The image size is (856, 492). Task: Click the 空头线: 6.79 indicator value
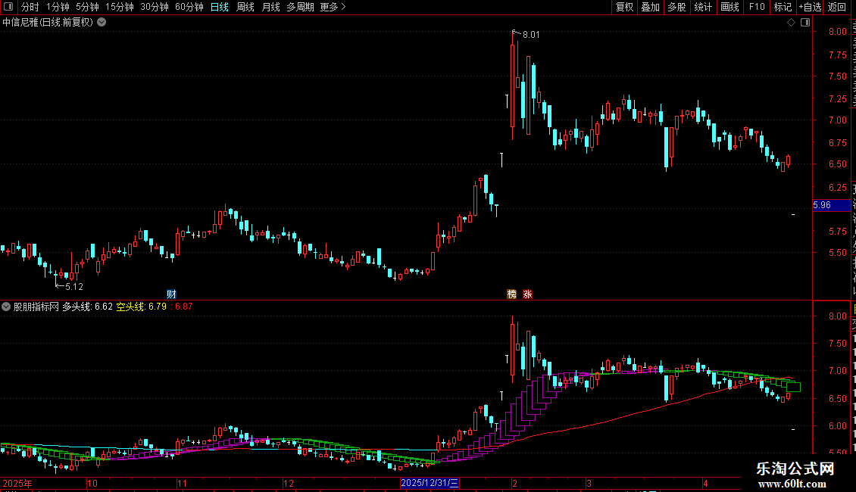[142, 307]
